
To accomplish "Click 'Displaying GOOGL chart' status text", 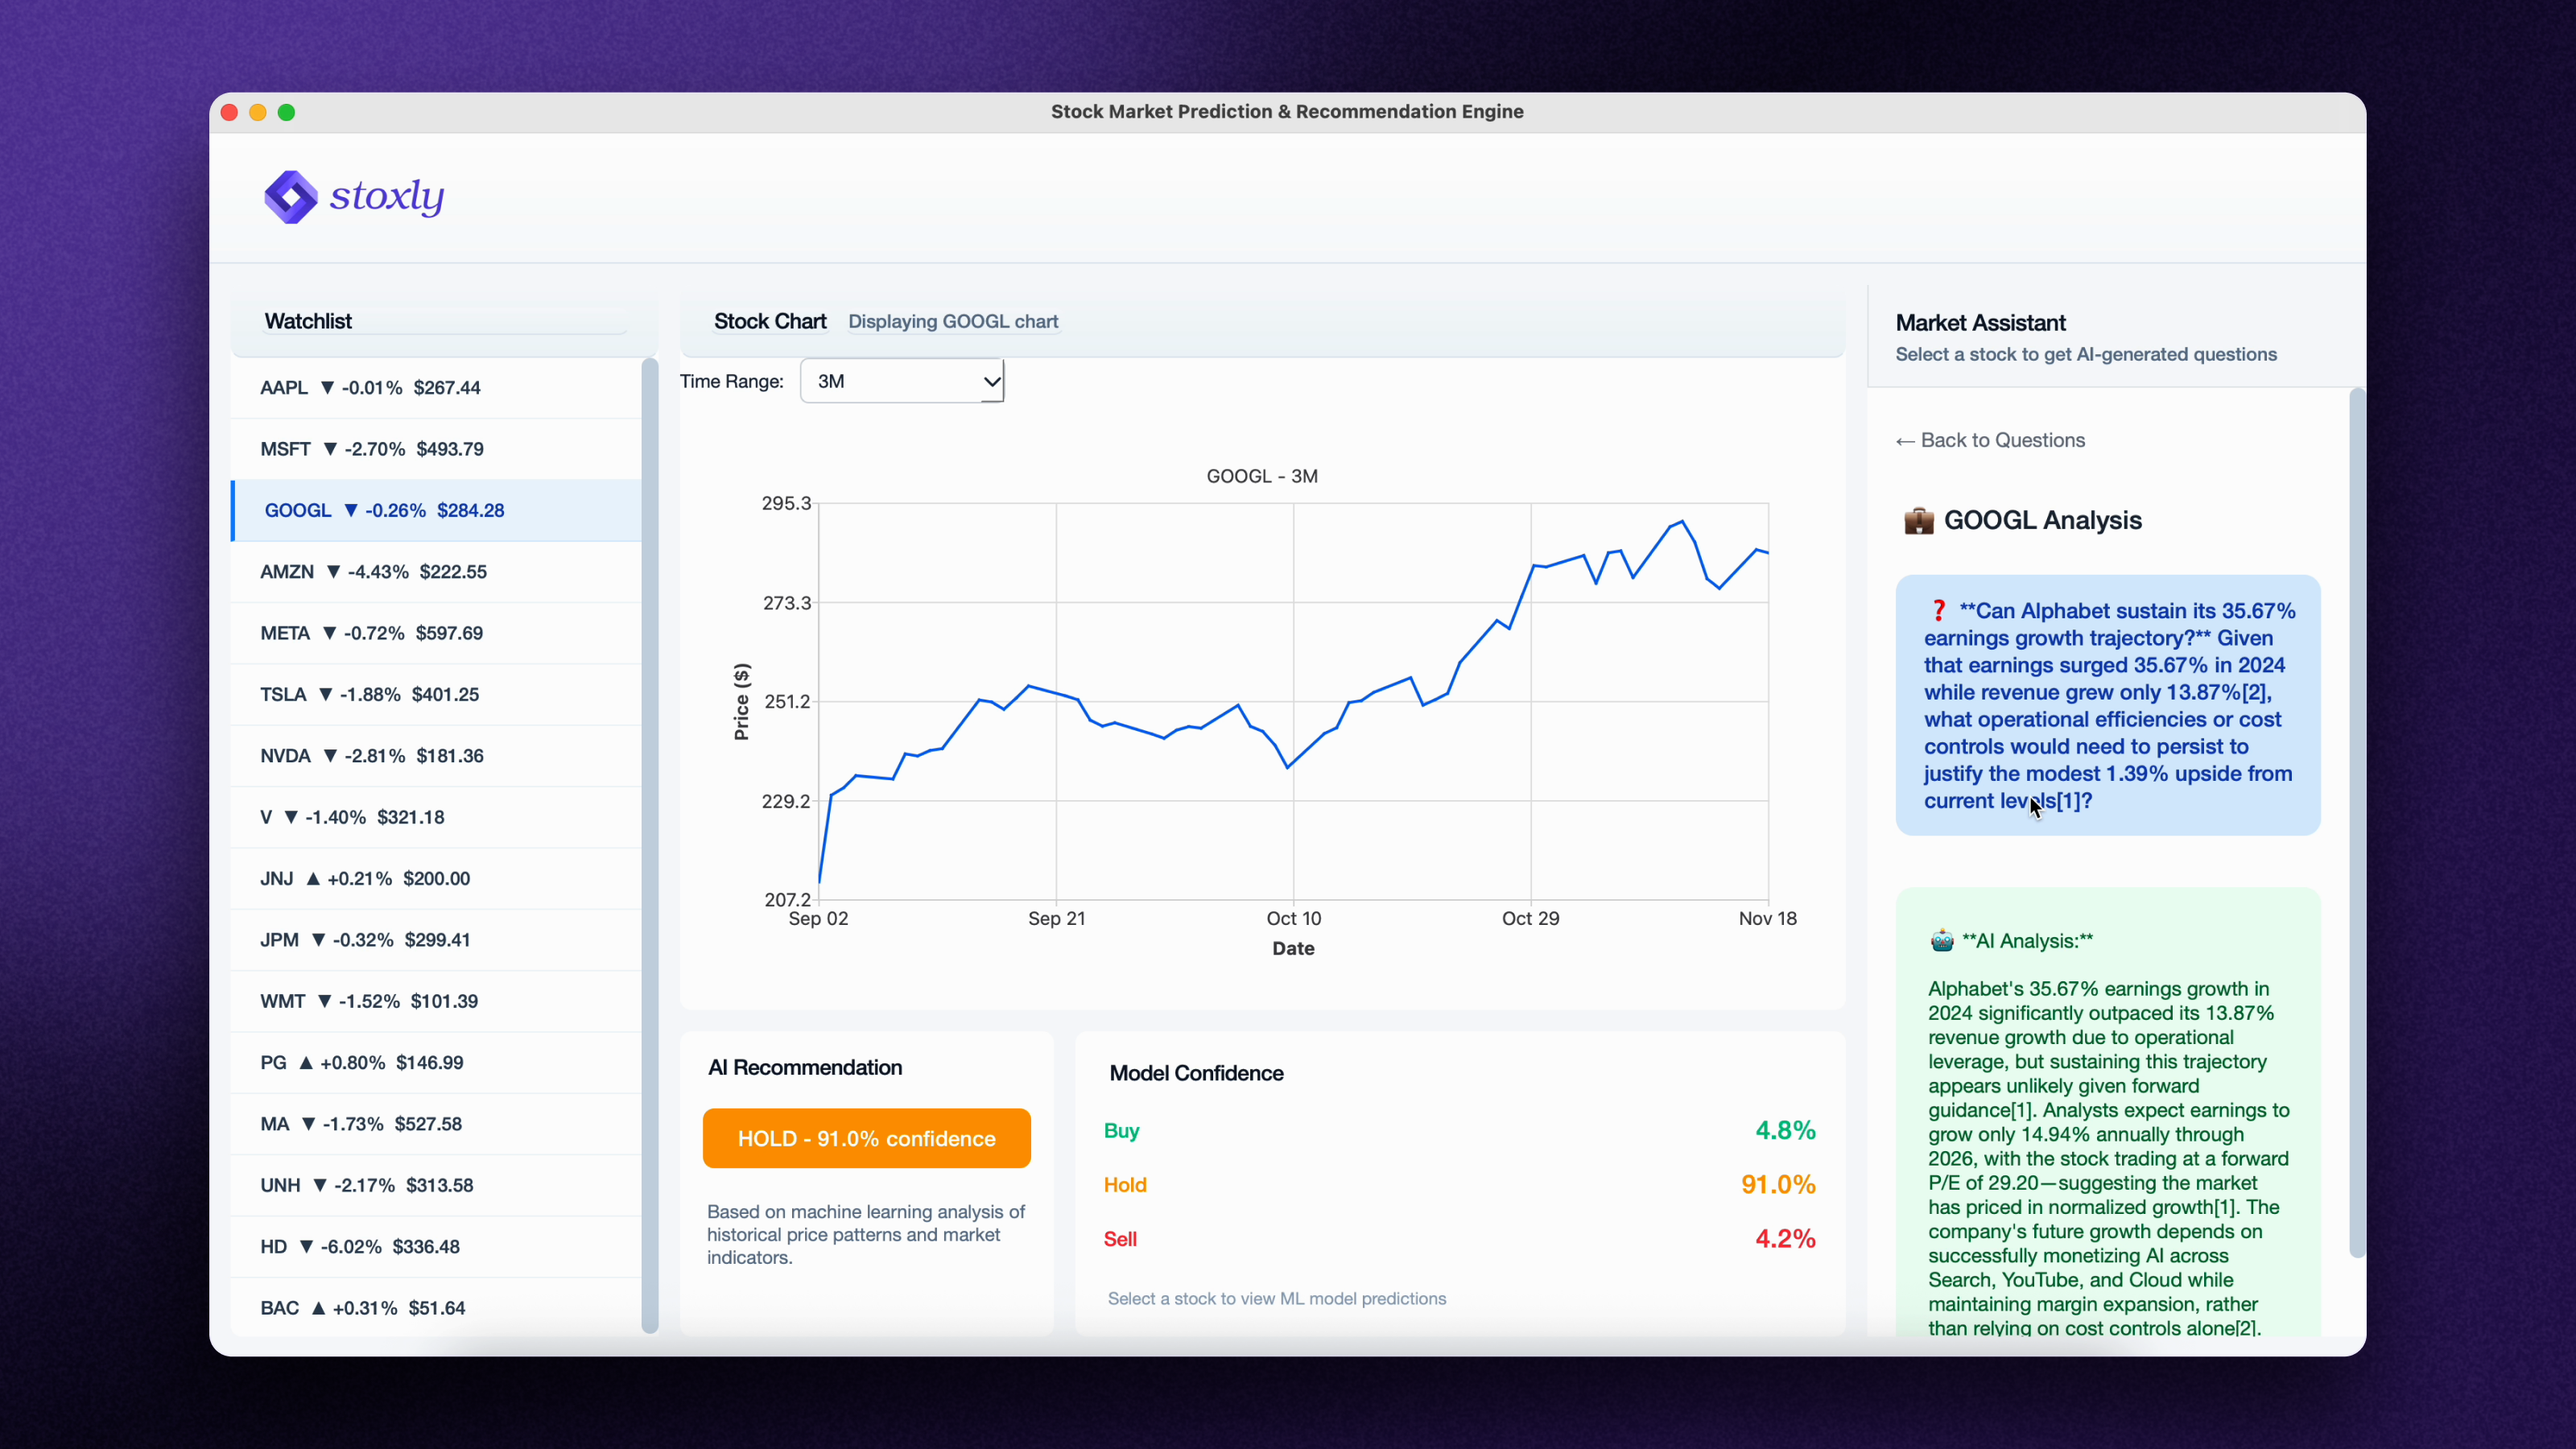I will [953, 322].
